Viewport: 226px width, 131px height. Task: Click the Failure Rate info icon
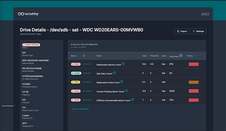[181, 55]
